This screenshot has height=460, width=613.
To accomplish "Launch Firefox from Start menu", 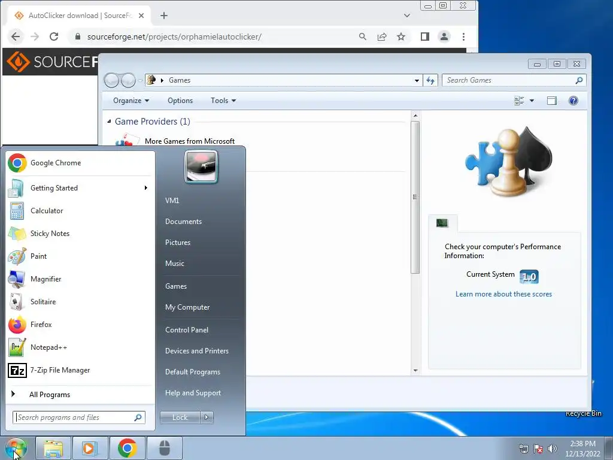I will point(80,325).
